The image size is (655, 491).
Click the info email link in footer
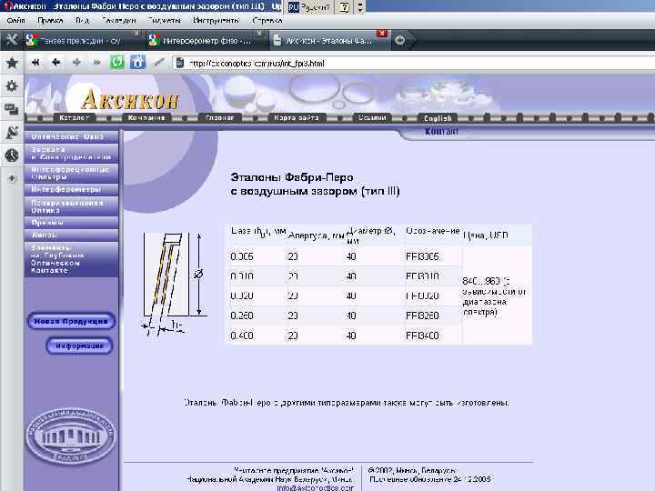click(316, 487)
